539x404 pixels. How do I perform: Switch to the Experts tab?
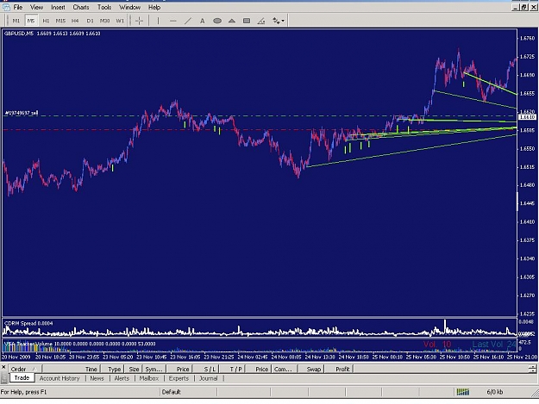coord(179,378)
